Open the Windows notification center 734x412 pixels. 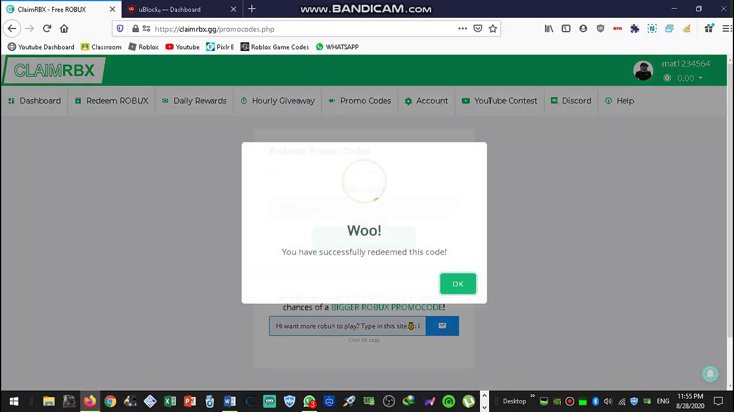pos(719,402)
